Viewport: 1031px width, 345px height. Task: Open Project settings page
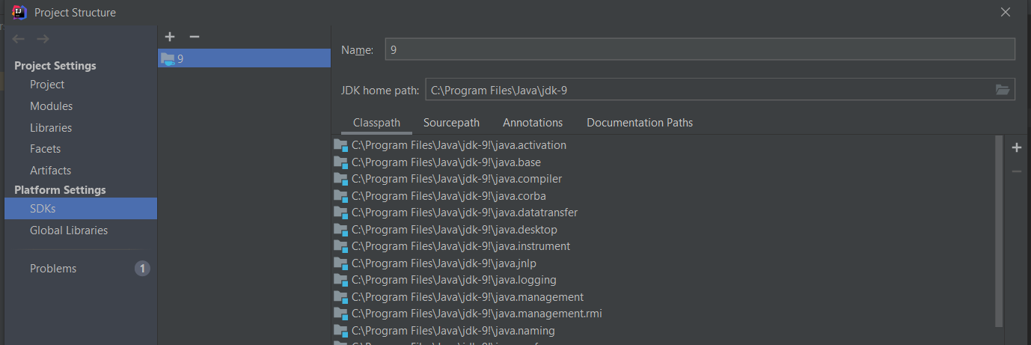47,85
